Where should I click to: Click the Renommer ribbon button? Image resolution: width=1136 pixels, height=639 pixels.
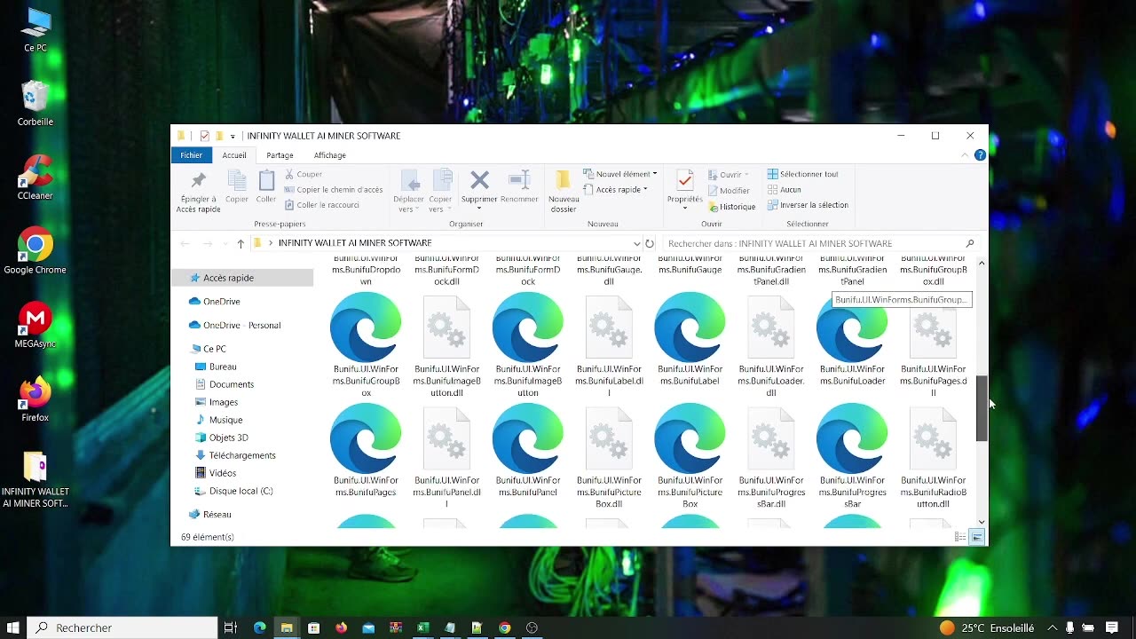click(519, 187)
